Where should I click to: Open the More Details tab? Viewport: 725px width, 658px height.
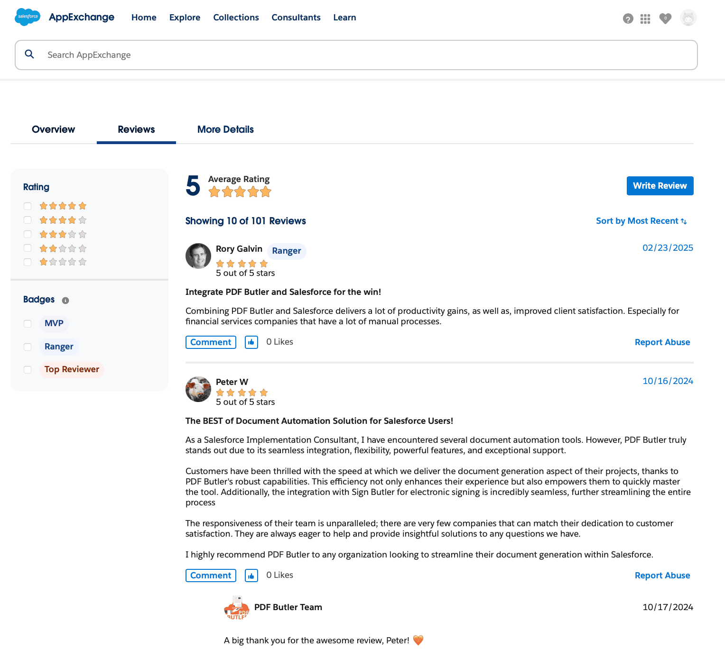click(225, 129)
